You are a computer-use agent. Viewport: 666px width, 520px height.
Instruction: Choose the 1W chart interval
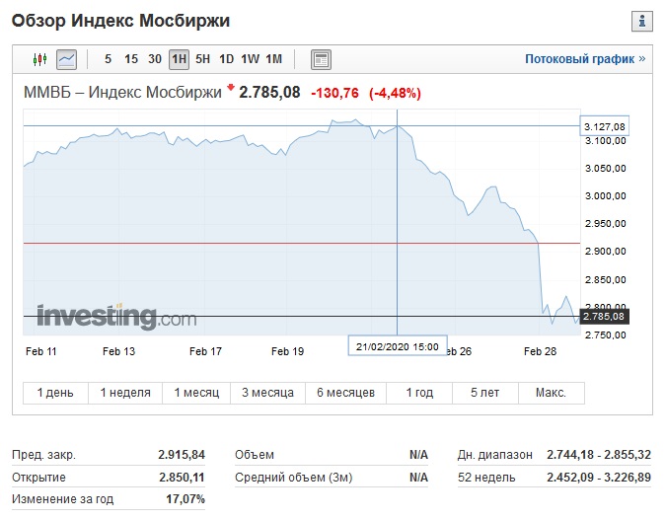pos(251,59)
